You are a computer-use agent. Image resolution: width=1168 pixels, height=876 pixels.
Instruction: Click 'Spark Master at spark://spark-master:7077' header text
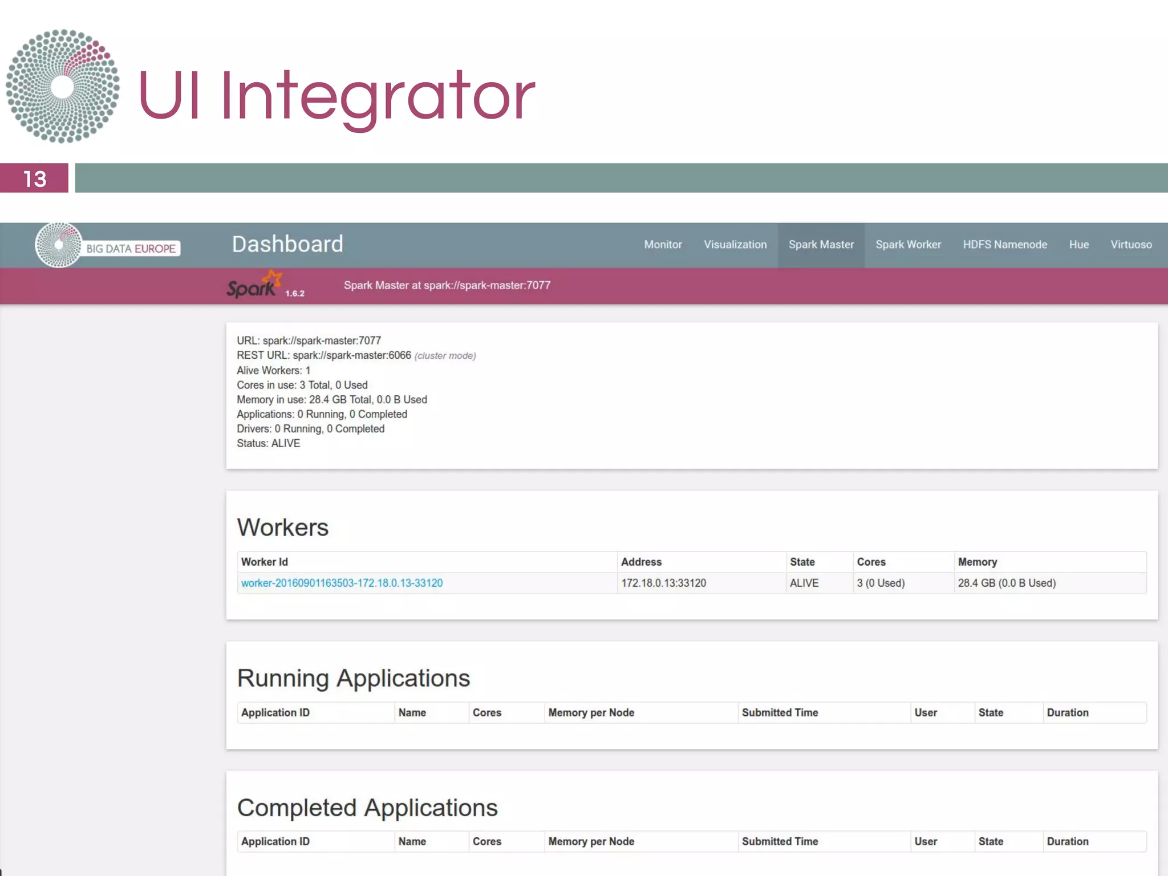tap(447, 285)
